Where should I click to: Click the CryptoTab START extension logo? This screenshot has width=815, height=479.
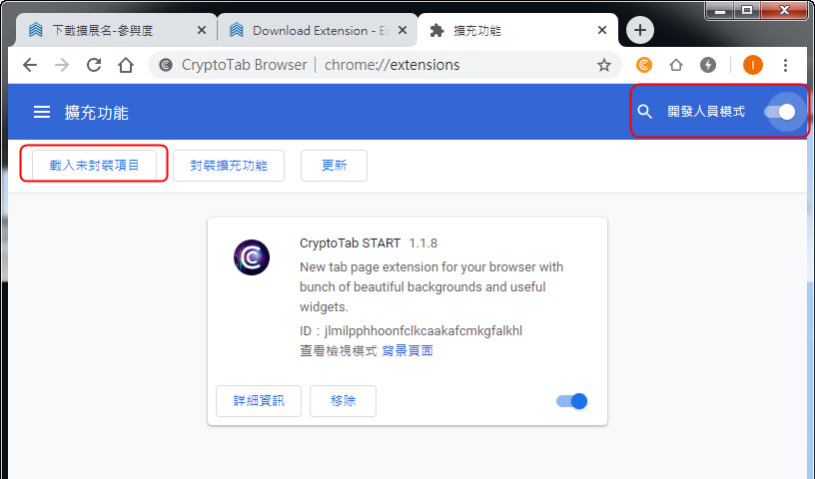(252, 257)
